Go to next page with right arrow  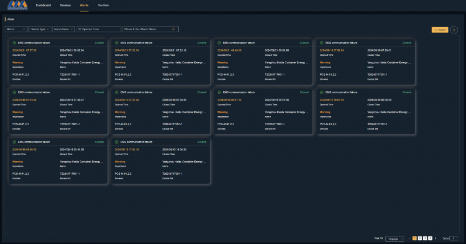(x=436, y=238)
